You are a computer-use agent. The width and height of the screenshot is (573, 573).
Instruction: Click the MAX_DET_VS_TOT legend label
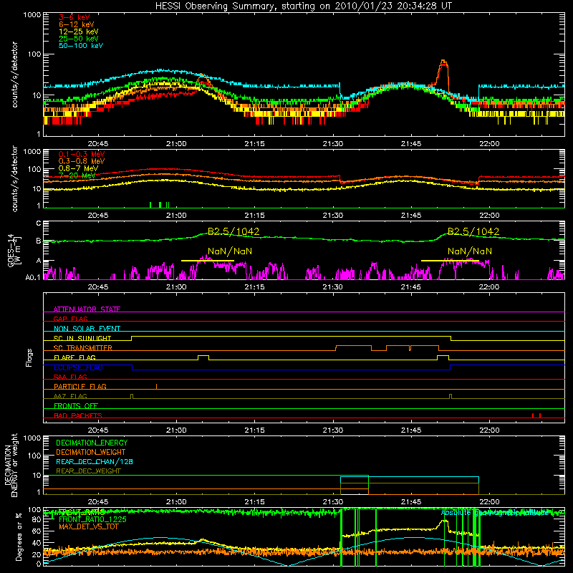pos(88,526)
